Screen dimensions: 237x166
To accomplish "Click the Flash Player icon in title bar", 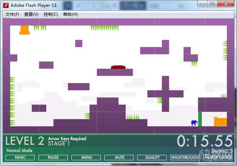I will click(6, 5).
